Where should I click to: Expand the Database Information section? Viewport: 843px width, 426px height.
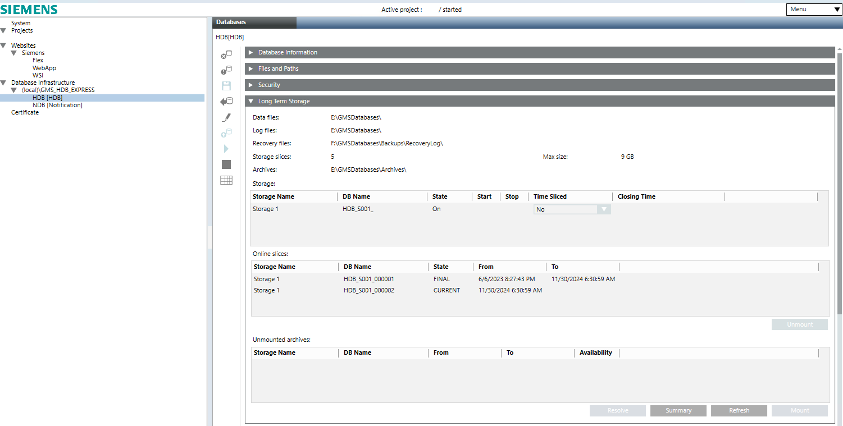pyautogui.click(x=288, y=52)
